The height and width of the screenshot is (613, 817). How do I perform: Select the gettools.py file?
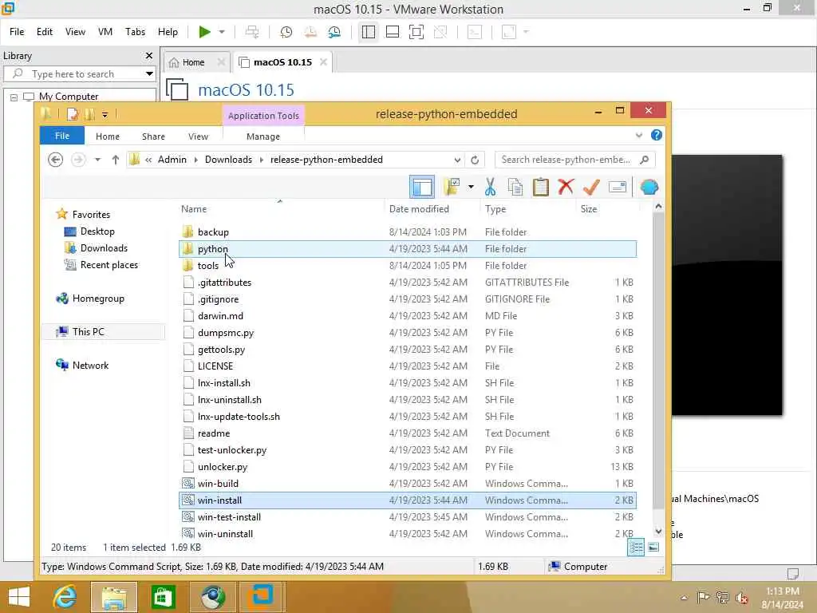coord(406,350)
